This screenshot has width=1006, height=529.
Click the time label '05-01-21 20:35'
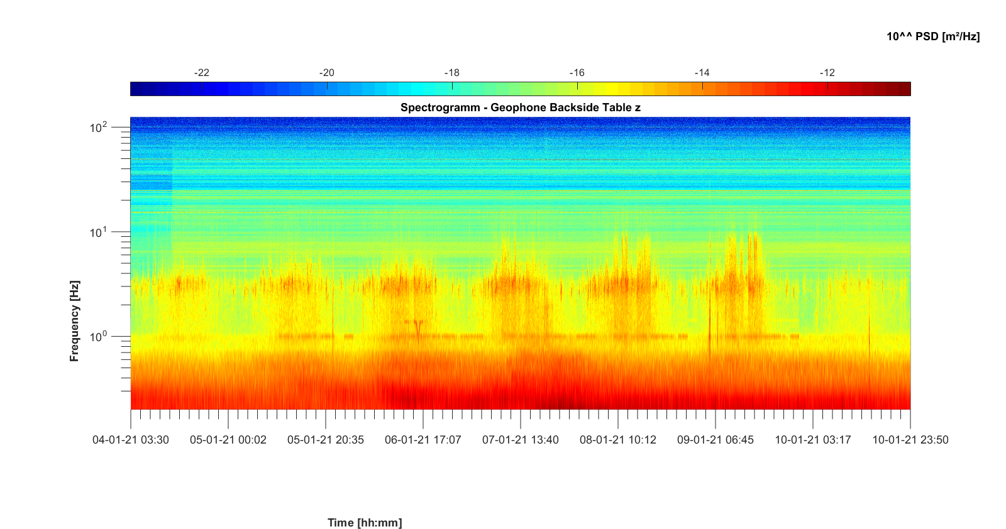[326, 440]
